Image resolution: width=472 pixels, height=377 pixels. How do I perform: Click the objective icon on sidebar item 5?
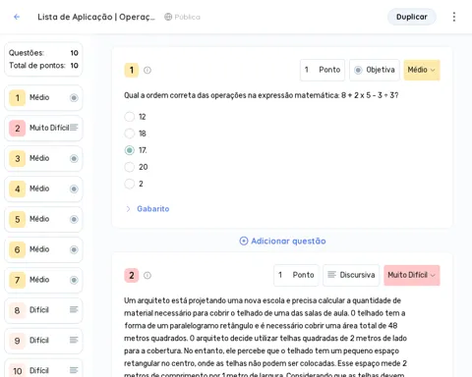pos(74,219)
